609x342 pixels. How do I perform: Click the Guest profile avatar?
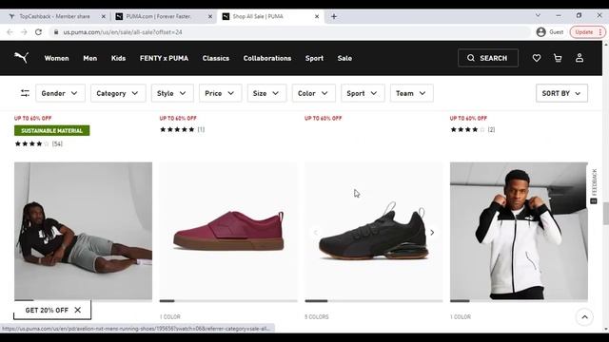tap(540, 32)
